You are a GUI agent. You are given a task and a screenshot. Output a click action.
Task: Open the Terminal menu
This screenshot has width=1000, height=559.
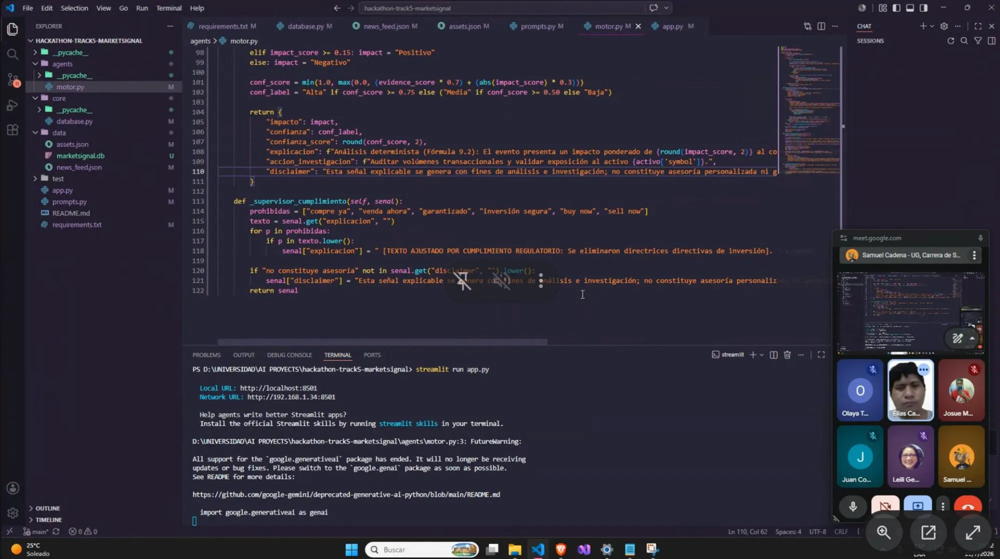pos(168,8)
